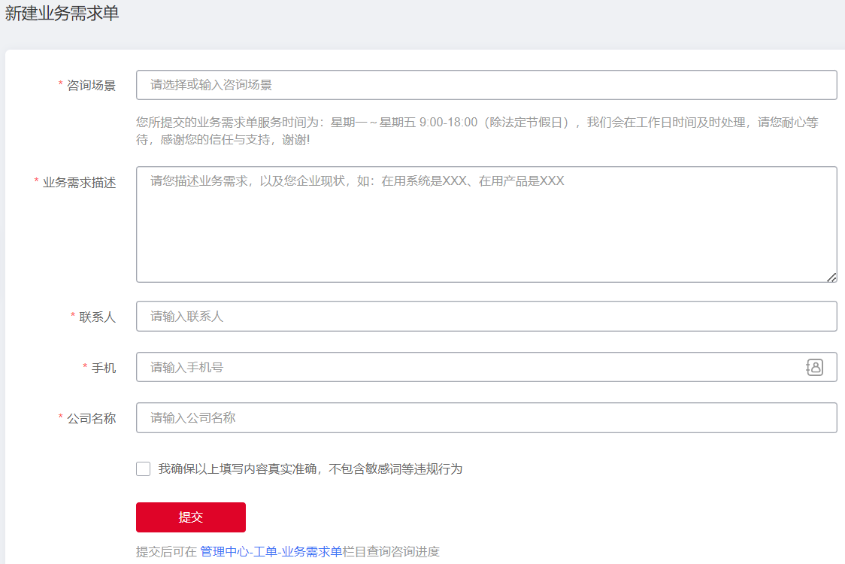845x564 pixels.
Task: Click the 公司名称 field label
Action: point(91,418)
